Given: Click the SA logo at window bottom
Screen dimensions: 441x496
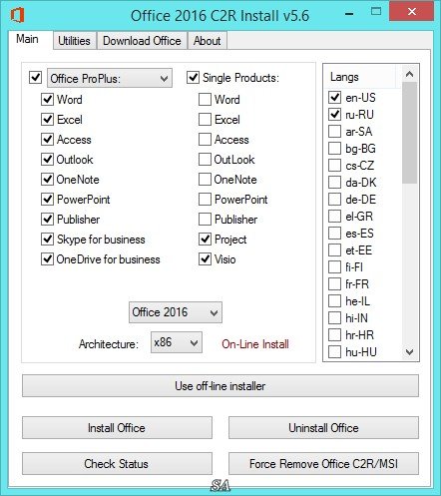Looking at the screenshot, I should (x=220, y=486).
